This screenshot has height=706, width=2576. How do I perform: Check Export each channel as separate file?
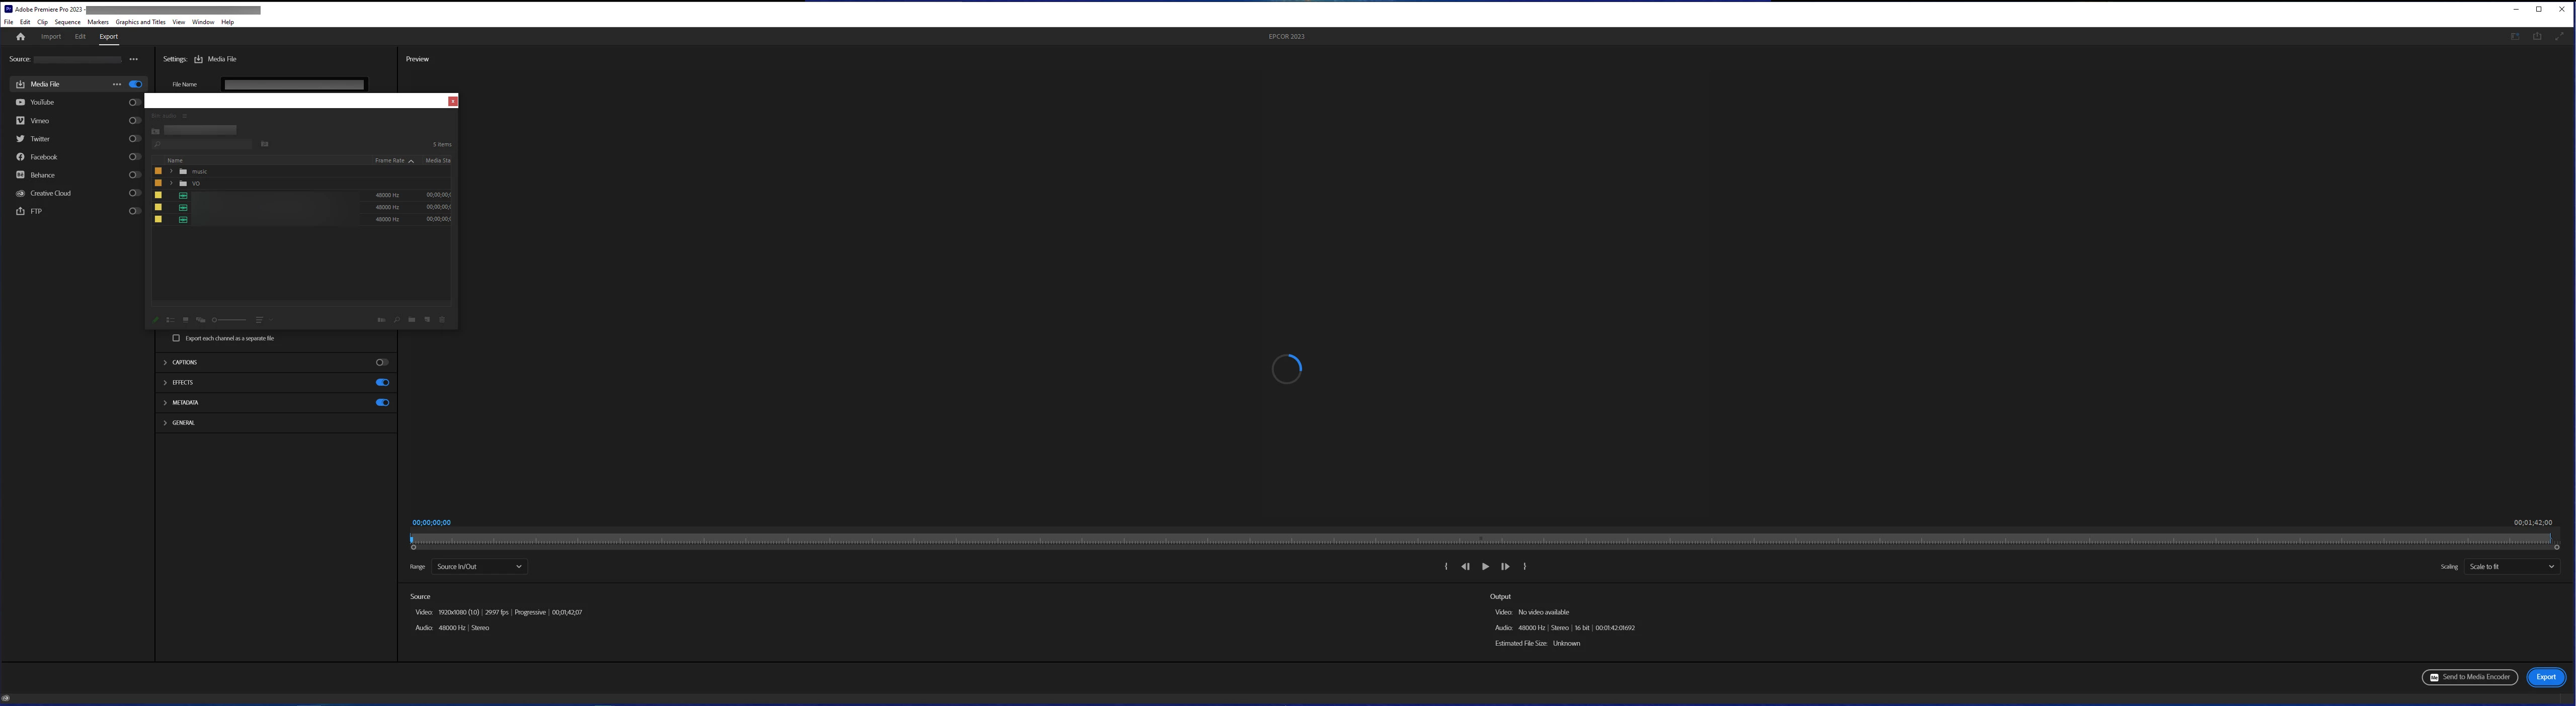coord(176,338)
